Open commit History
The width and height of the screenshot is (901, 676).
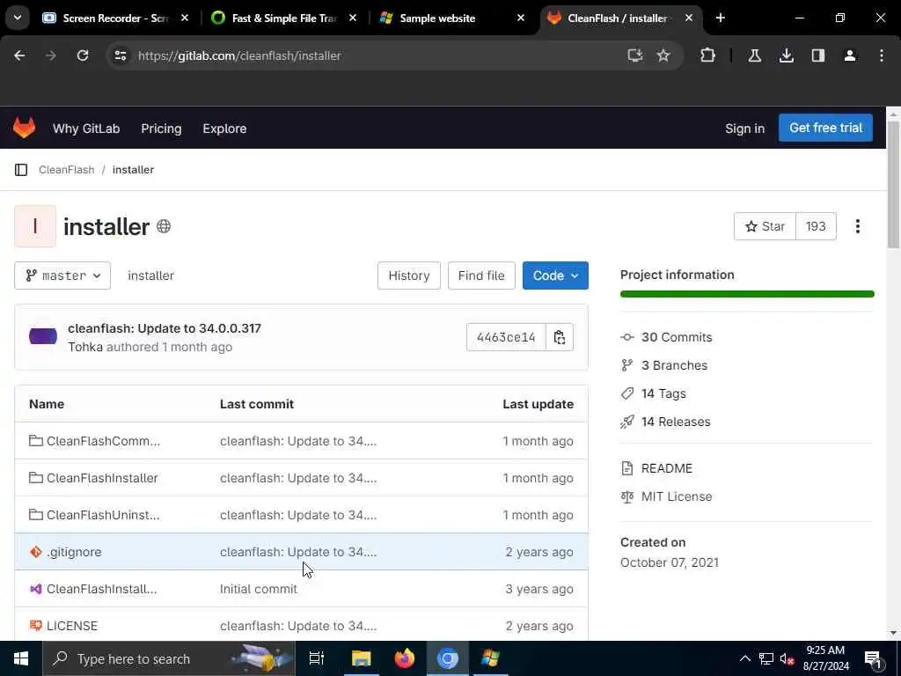(409, 276)
